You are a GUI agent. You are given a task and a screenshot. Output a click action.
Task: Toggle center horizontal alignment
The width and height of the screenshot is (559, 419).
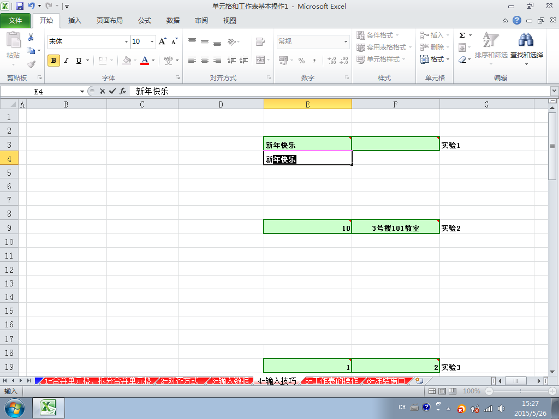[205, 60]
